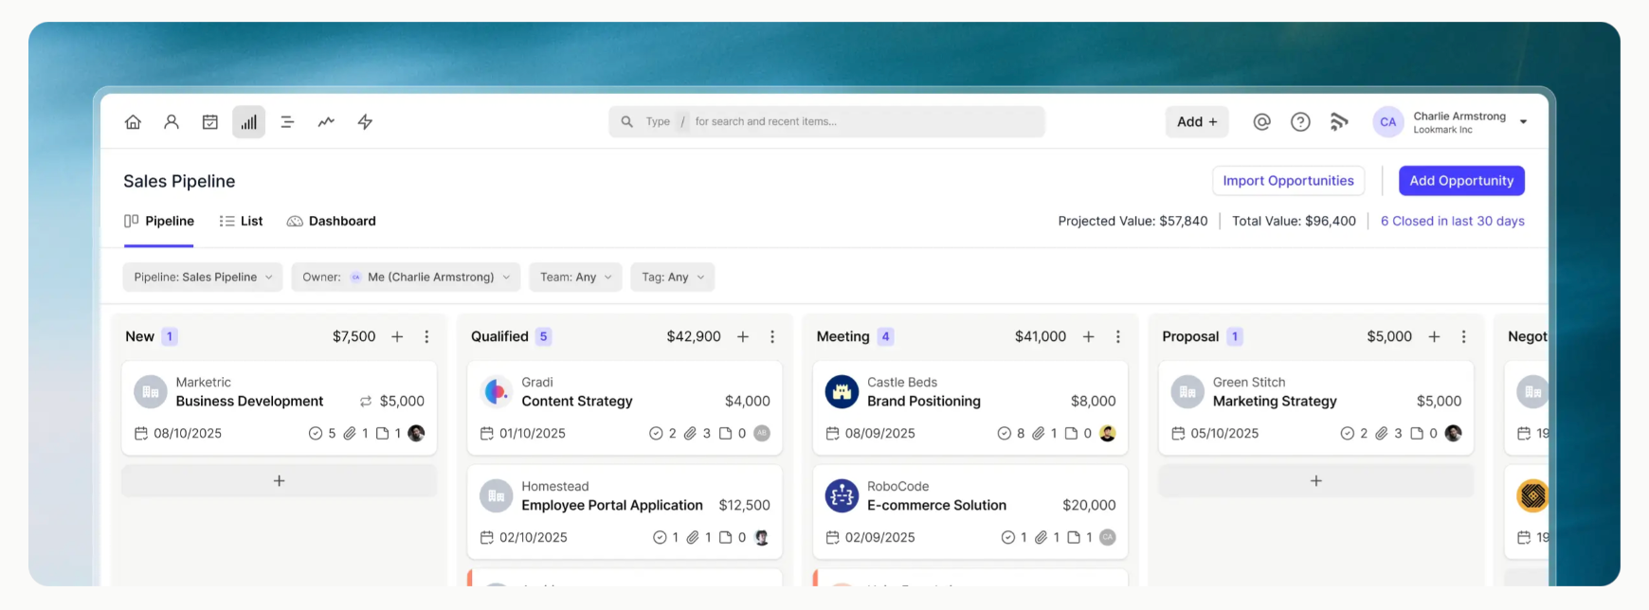Click the Qualified column count badge 5
The image size is (1649, 610).
tap(543, 337)
